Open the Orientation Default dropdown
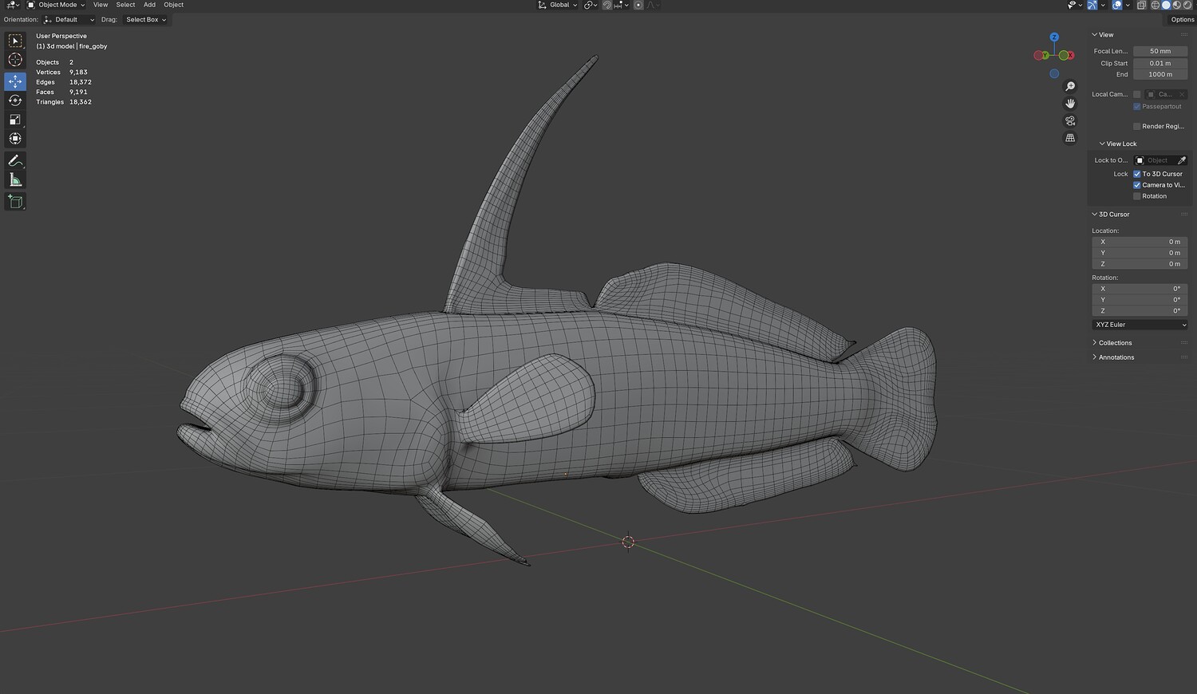1197x694 pixels. point(69,20)
